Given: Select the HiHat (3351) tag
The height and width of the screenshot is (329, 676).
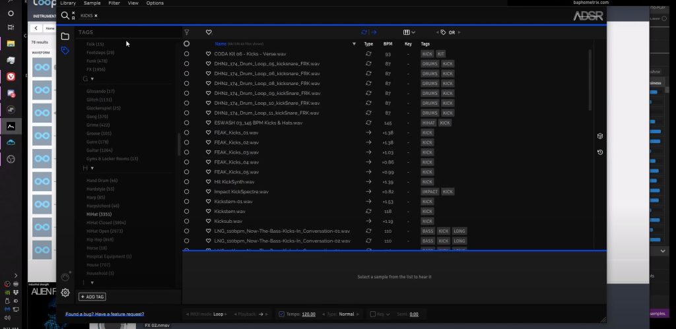Looking at the screenshot, I should (x=99, y=214).
